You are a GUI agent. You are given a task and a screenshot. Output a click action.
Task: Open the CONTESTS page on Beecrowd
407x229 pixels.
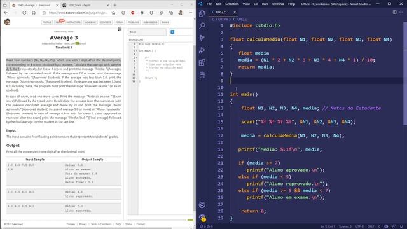pyautogui.click(x=106, y=22)
